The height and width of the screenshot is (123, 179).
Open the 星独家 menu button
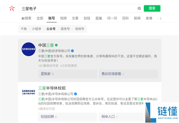(x=68, y=74)
